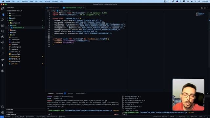Expand the utils folder

tap(25, 35)
